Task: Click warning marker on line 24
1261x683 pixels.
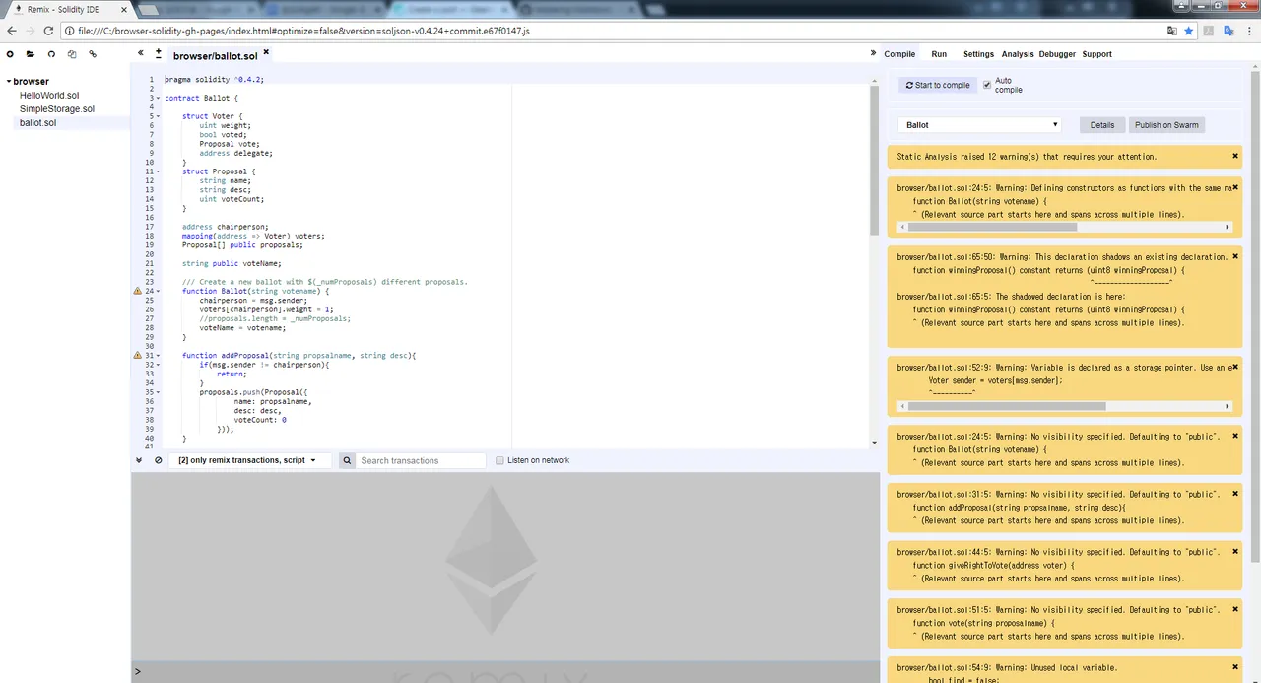Action: click(x=138, y=292)
